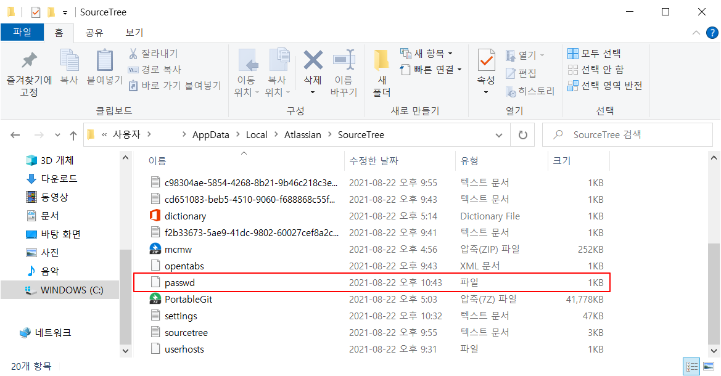Click 바로 가기 붙여넣기 (paste shortcut)
721x376 pixels.
pos(175,86)
